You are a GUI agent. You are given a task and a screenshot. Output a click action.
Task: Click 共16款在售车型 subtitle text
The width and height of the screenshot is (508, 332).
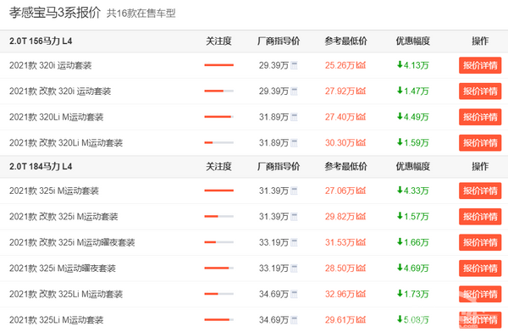[x=141, y=14]
